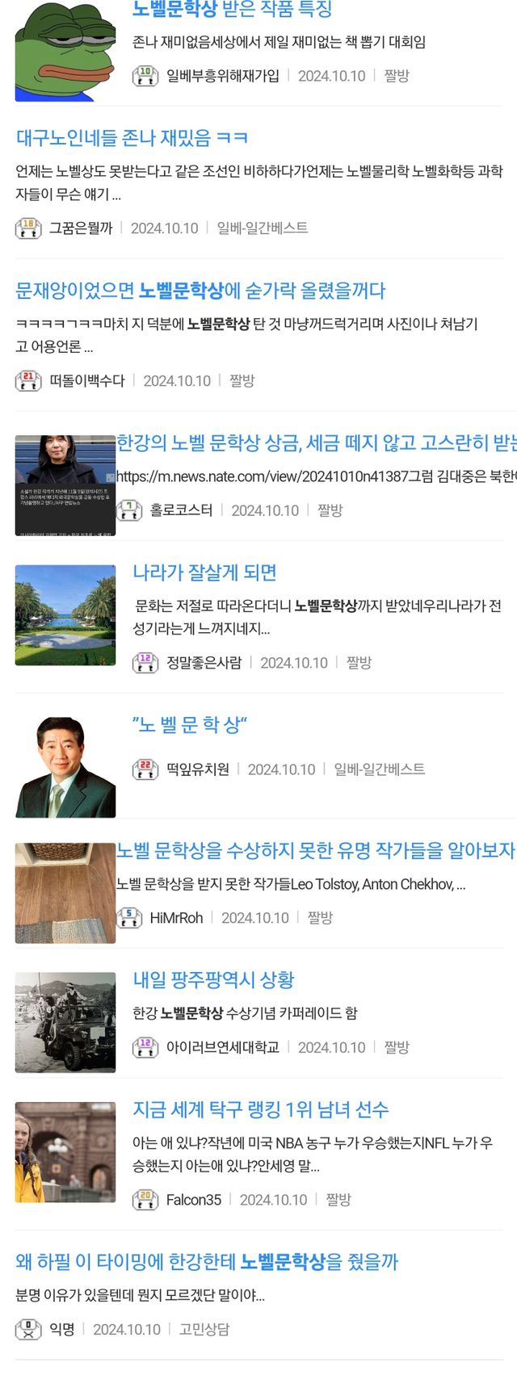Viewport: 517px width, 1375px height.
Task: Click level 21 badge beside 떠돌이백수다
Action: [28, 380]
